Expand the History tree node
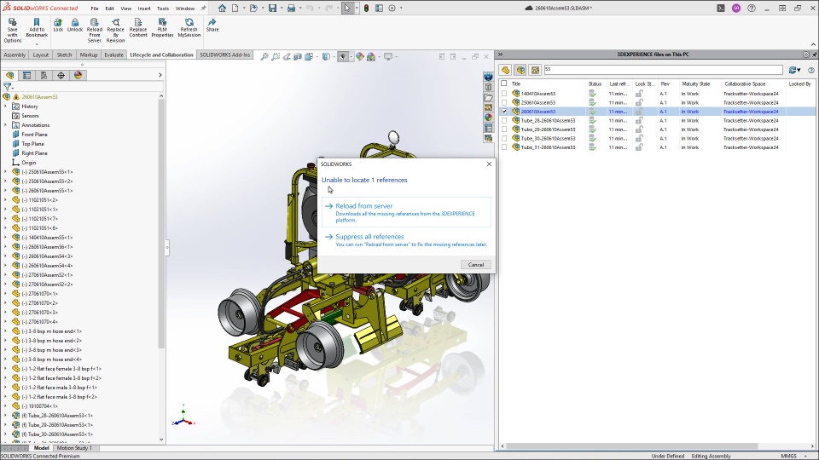 6,106
